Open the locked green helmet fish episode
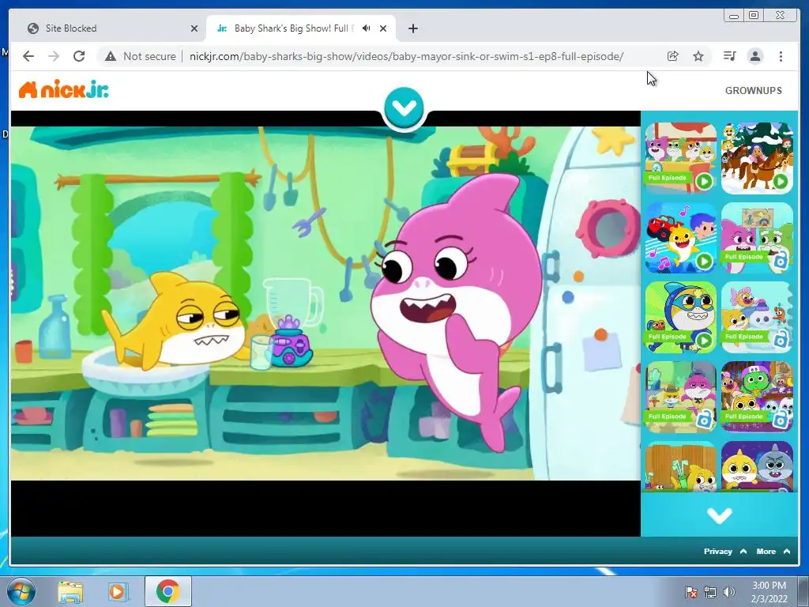 click(x=757, y=397)
